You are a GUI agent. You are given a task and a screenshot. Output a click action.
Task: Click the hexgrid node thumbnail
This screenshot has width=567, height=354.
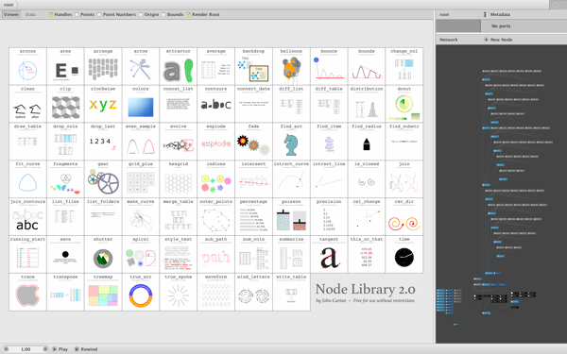pos(179,179)
